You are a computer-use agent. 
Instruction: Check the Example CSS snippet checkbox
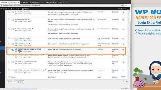click(x=9, y=19)
